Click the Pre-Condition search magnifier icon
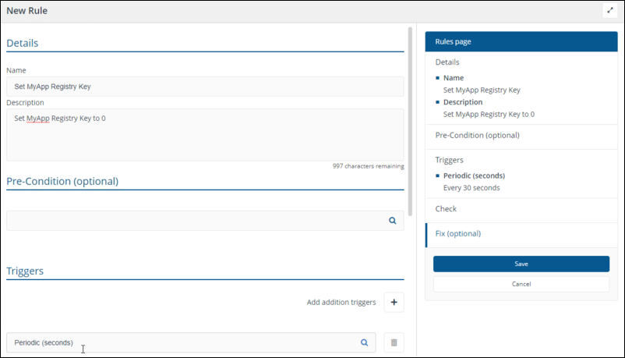Viewport: 625px width, 358px height. click(393, 221)
